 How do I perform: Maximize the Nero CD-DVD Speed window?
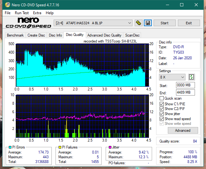tap(182, 5)
